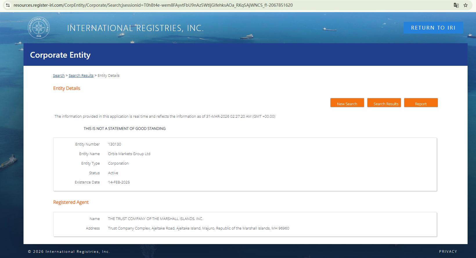Open the PRIVACY footer link
Image resolution: width=476 pixels, height=258 pixels.
(x=448, y=252)
